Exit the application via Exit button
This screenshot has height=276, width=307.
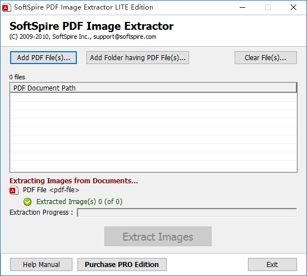pos(272,264)
